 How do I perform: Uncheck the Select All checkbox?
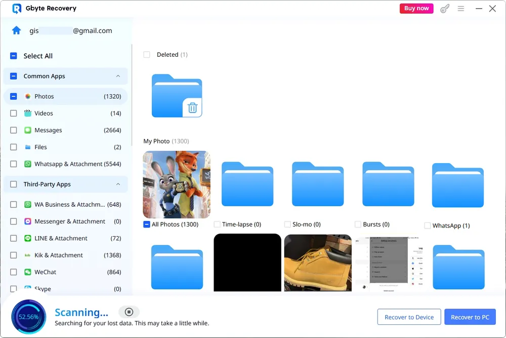(14, 56)
